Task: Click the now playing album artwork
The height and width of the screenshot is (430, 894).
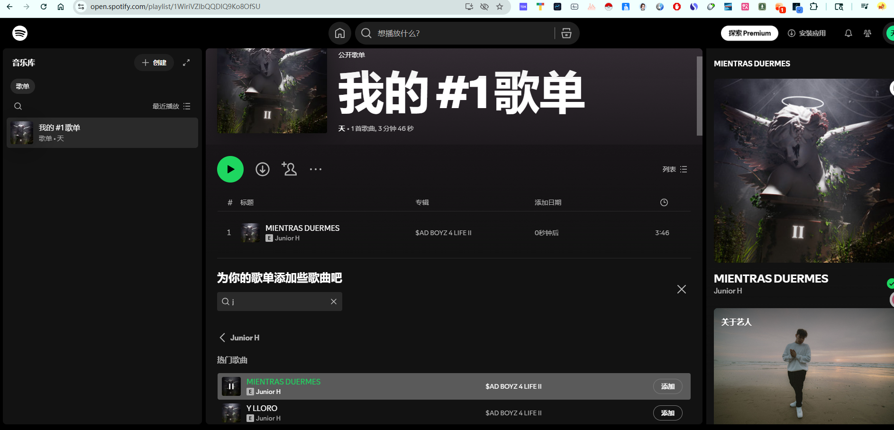Action: click(x=804, y=171)
